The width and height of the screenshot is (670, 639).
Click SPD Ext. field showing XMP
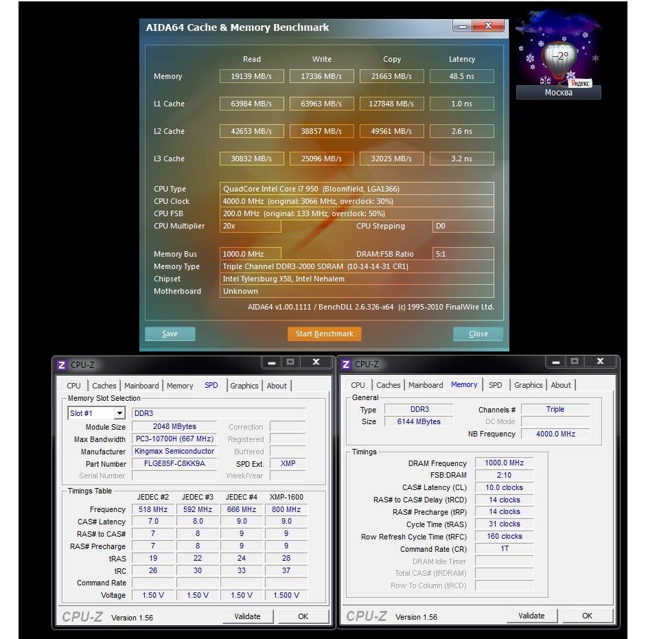(x=288, y=463)
